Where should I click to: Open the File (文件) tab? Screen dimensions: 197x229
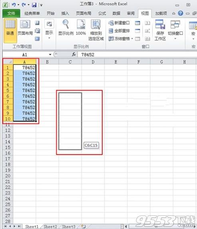[11, 13]
